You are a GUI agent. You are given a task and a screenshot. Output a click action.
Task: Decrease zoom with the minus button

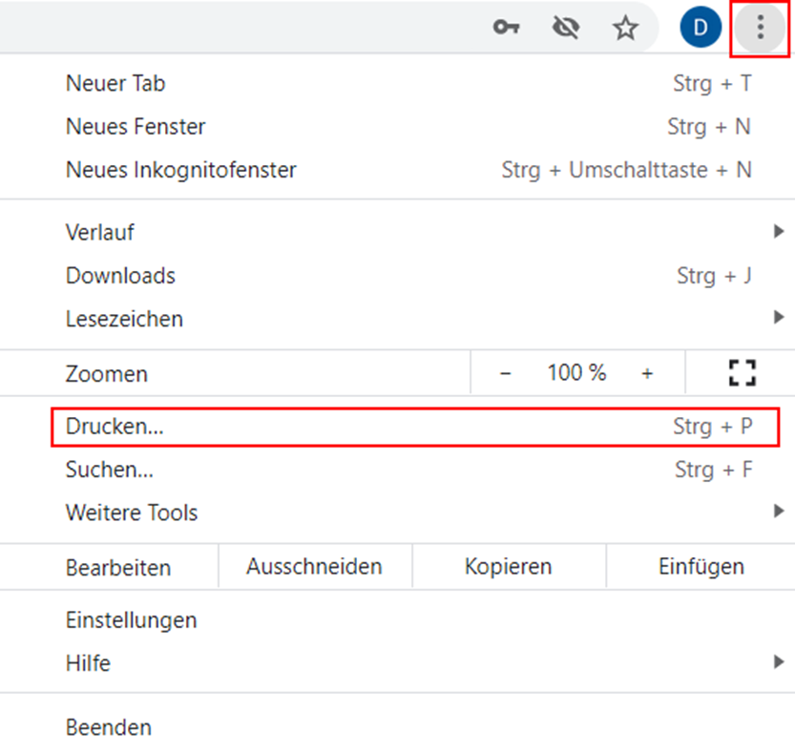coord(505,373)
